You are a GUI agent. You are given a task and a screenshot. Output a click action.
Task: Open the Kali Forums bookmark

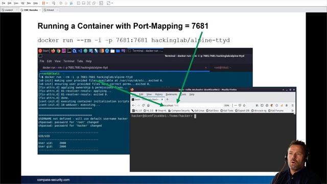pos(276,110)
